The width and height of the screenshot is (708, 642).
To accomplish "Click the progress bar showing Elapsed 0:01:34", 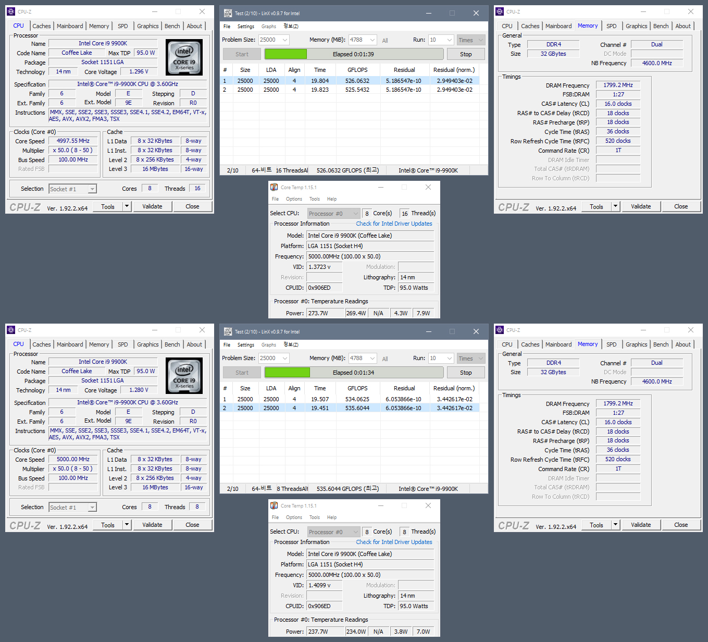I will coord(354,373).
